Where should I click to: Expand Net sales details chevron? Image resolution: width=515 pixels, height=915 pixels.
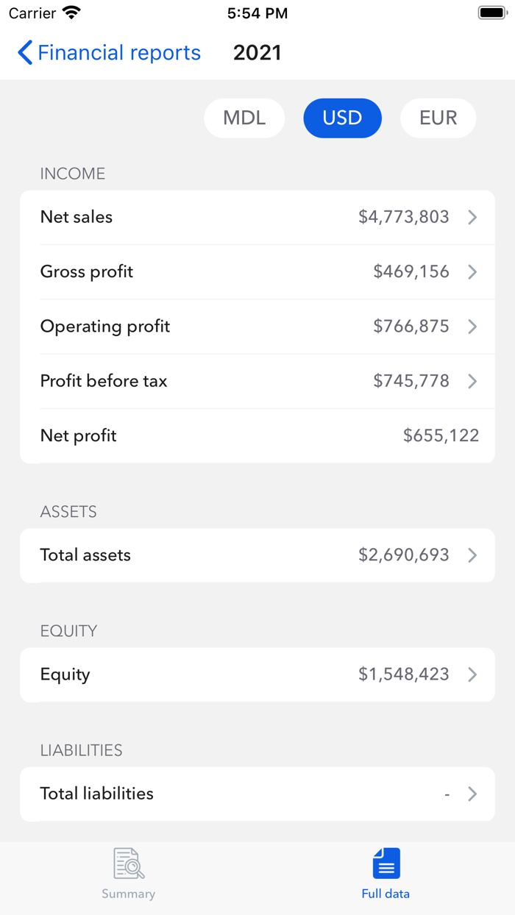(x=472, y=217)
